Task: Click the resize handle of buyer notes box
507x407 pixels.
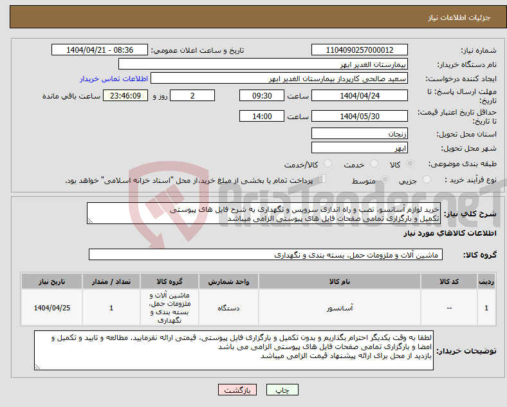Action: coord(37,367)
